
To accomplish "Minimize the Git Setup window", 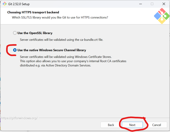I will pos(141,4).
